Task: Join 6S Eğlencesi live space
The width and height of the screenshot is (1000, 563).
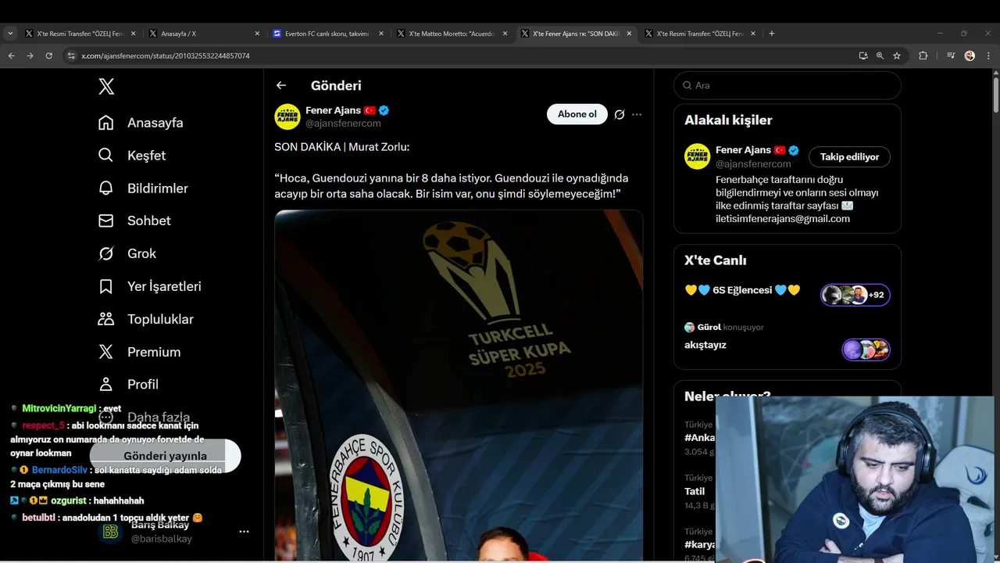Action: pos(742,290)
